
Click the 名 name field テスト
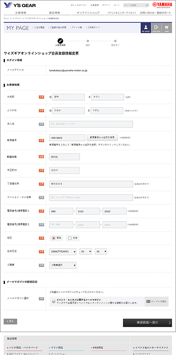point(107,97)
